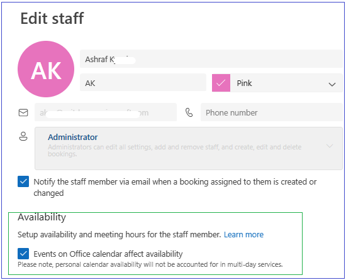Click the chevron in the Administrator box
Image resolution: width=346 pixels, height=280 pixels.
pos(330,146)
